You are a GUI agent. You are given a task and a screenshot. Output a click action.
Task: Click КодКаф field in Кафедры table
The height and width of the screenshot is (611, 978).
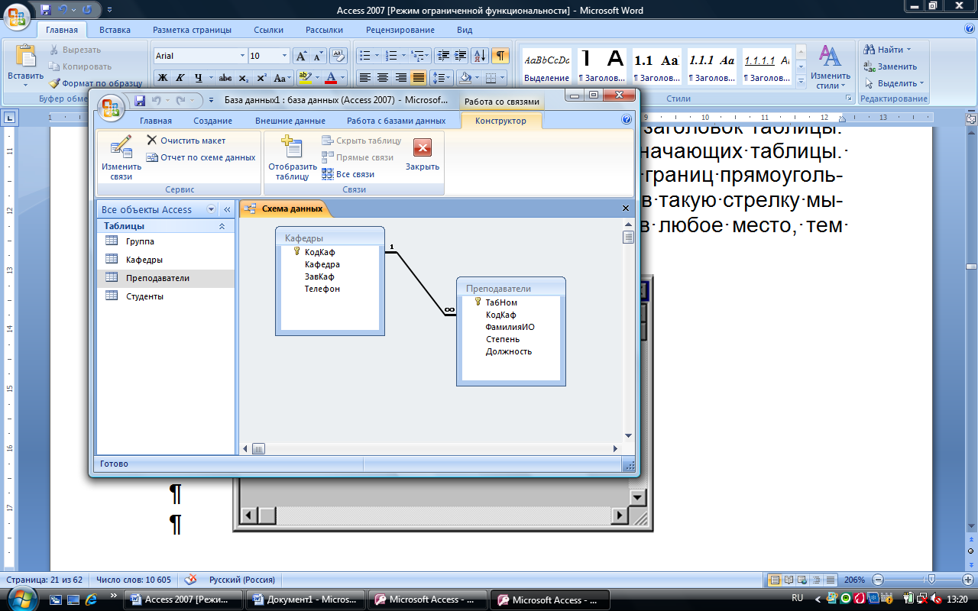point(319,252)
